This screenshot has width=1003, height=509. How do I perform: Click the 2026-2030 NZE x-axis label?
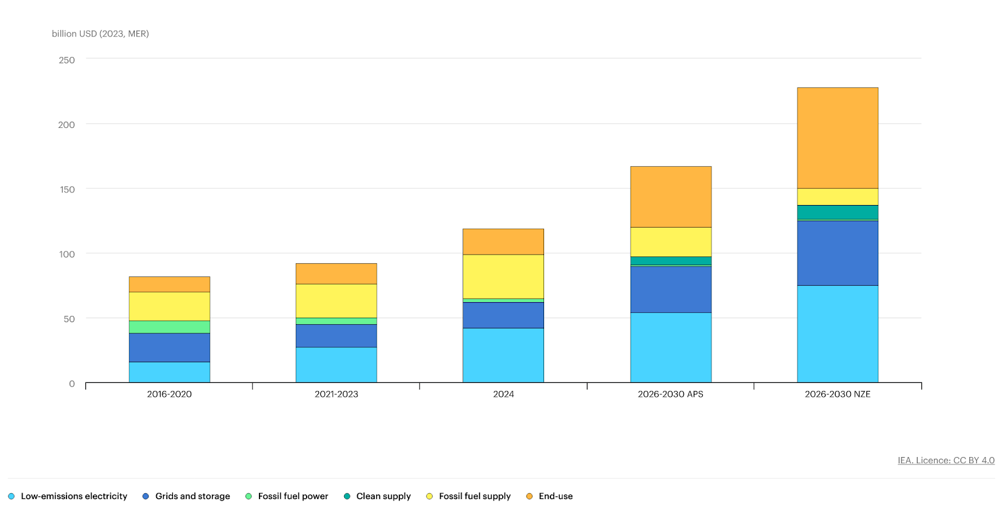(838, 394)
